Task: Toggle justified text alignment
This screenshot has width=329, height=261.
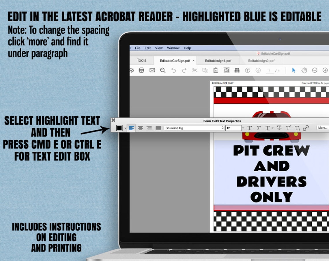Action: pyautogui.click(x=158, y=128)
